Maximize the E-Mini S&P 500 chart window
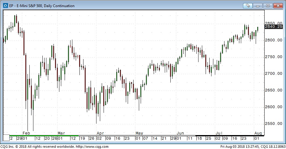Image resolution: width=286 pixels, height=149 pixels. click(268, 6)
